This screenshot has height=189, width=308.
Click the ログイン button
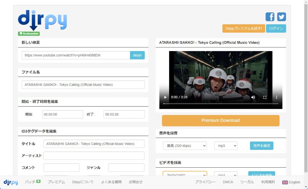(276, 29)
